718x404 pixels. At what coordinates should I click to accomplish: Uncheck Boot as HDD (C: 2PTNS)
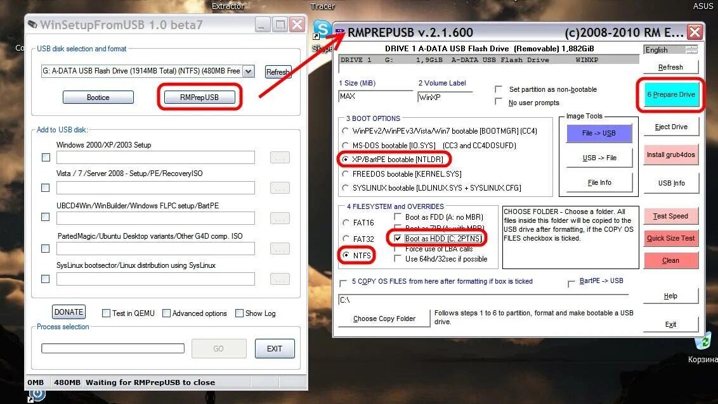tap(398, 237)
